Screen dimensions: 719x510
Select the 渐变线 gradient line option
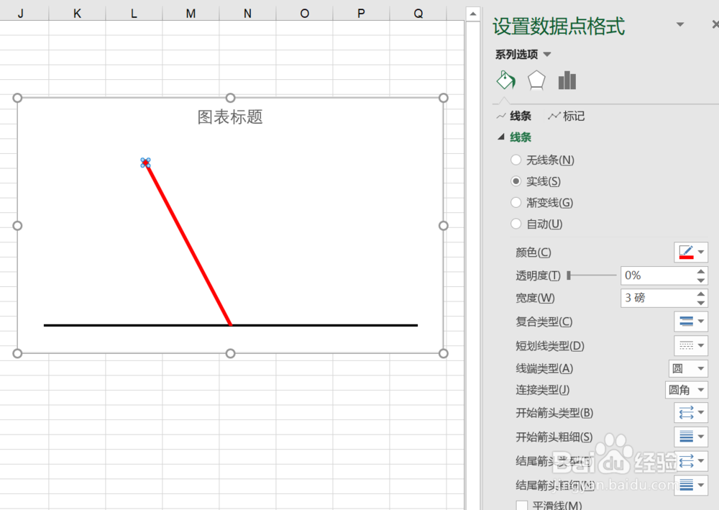(516, 202)
